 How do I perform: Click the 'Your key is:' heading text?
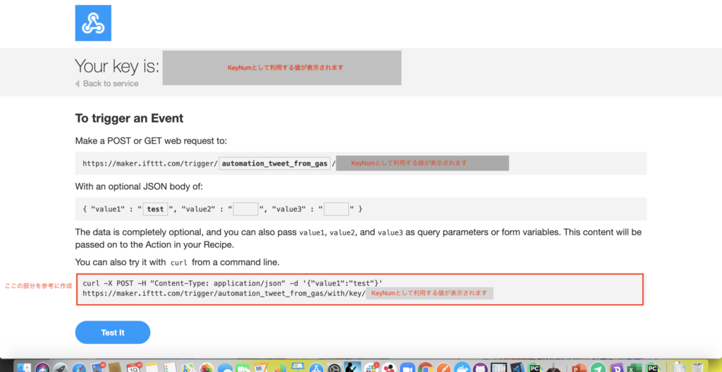tap(117, 66)
